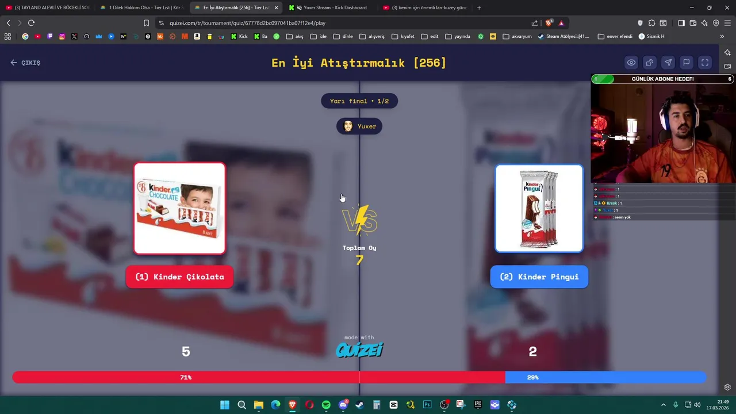
Task: Open the Kick bookmark
Action: tap(239, 36)
